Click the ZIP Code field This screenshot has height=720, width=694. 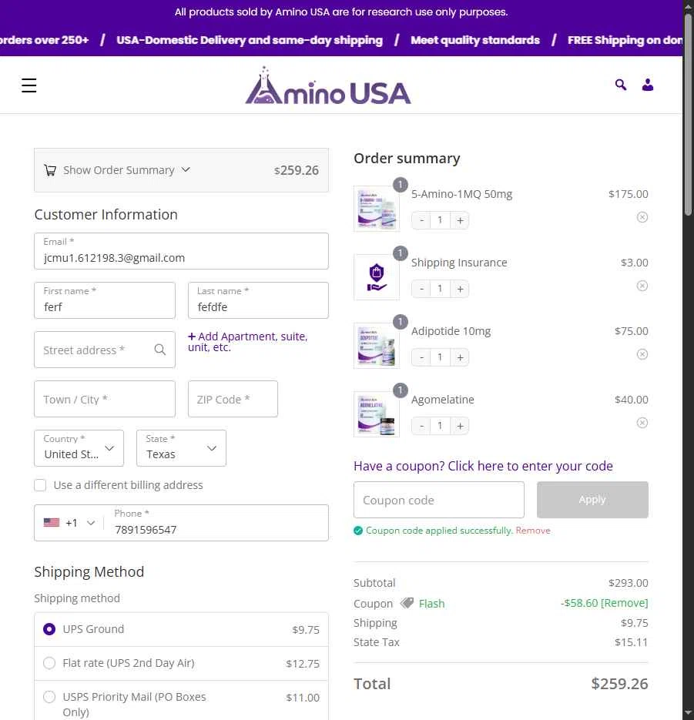tap(233, 399)
